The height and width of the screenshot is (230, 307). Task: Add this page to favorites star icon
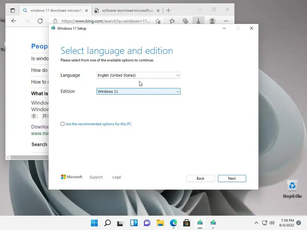[x=158, y=21]
